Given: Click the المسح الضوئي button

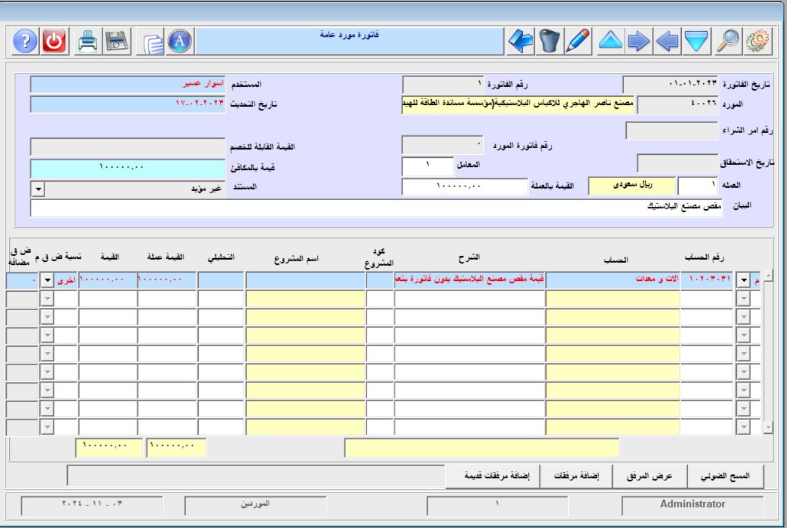Looking at the screenshot, I should click(x=726, y=477).
